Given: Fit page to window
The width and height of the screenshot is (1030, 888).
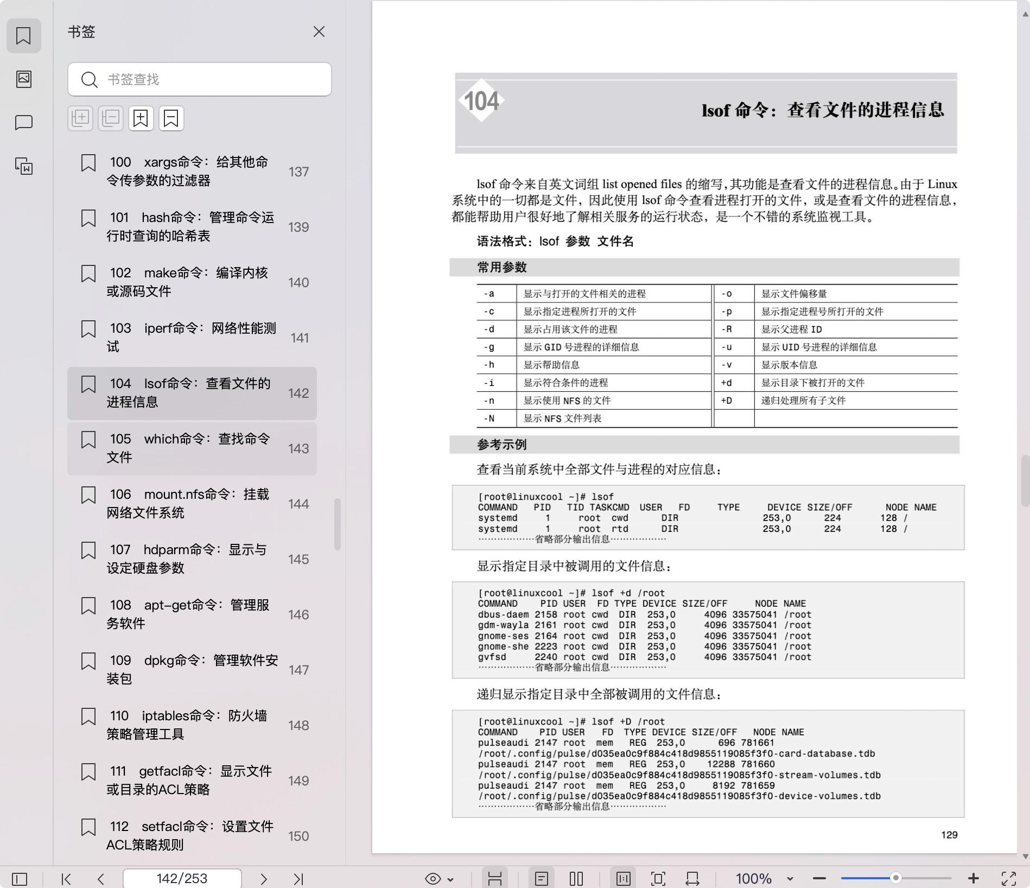Looking at the screenshot, I should coord(658,879).
